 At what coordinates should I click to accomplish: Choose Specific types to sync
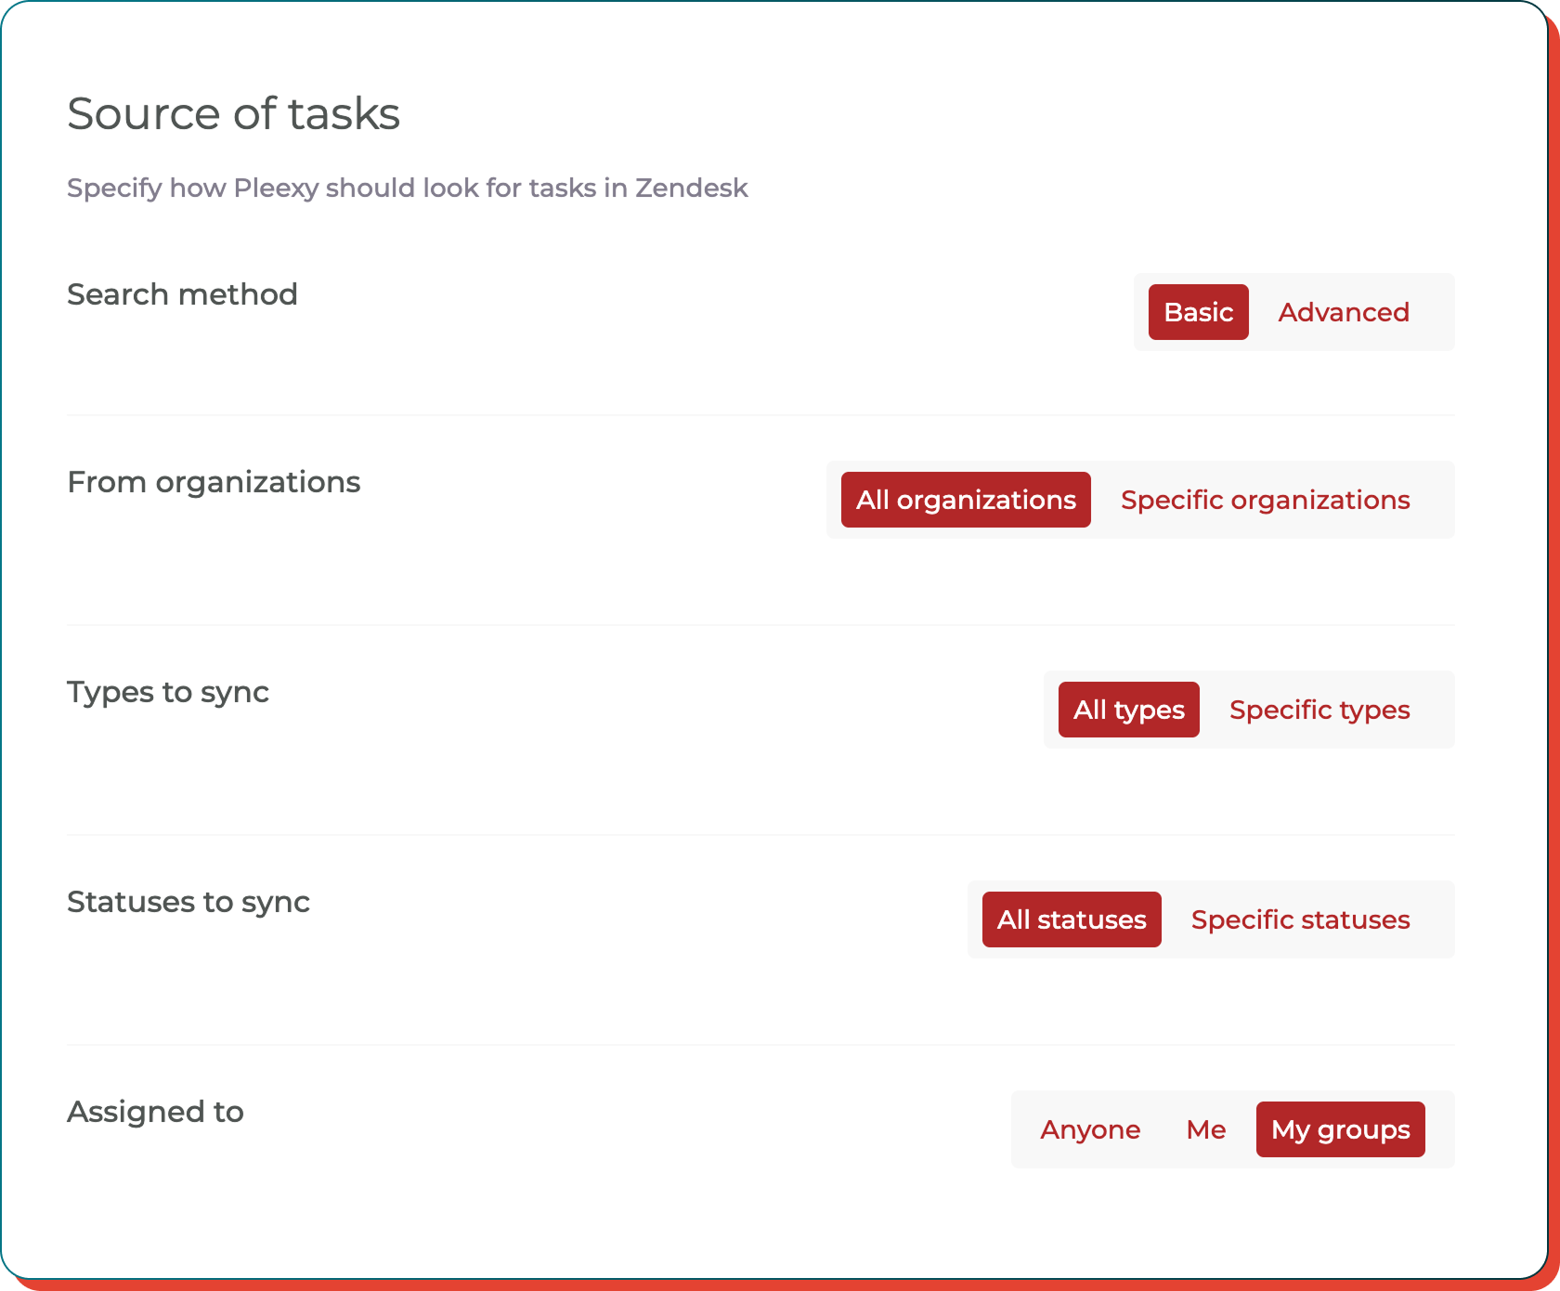(x=1319, y=710)
